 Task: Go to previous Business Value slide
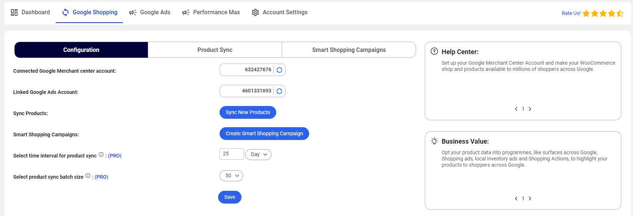pos(516,198)
